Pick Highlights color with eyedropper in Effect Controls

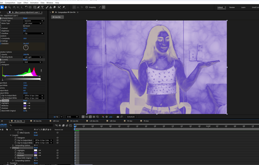pos(29,103)
